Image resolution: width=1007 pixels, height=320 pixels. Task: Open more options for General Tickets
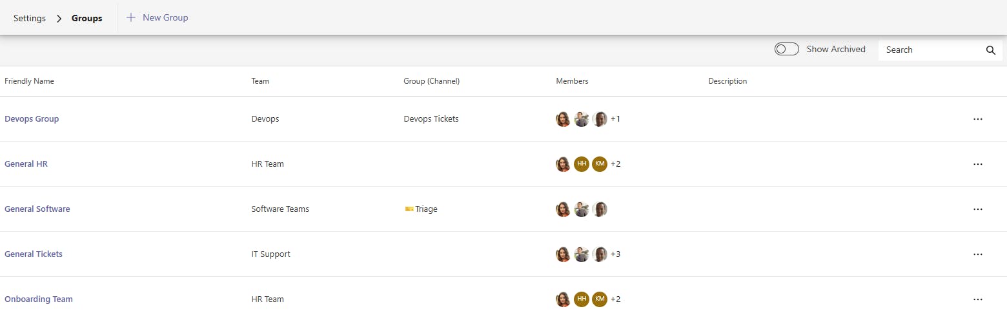(x=977, y=254)
